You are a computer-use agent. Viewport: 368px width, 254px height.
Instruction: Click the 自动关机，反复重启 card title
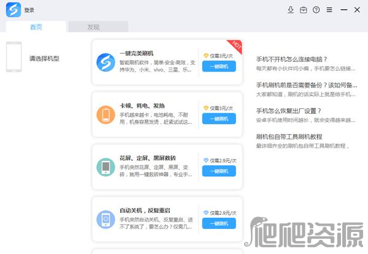pos(145,211)
